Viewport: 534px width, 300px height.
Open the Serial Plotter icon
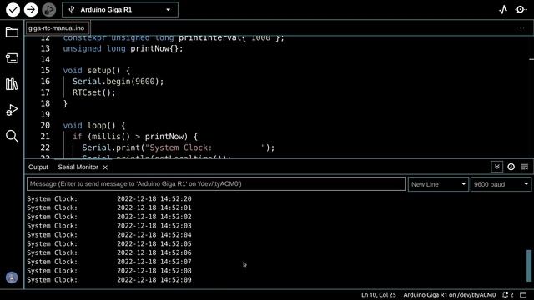point(503,10)
